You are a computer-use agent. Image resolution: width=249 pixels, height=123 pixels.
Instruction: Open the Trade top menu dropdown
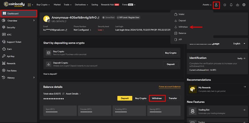[68, 5]
